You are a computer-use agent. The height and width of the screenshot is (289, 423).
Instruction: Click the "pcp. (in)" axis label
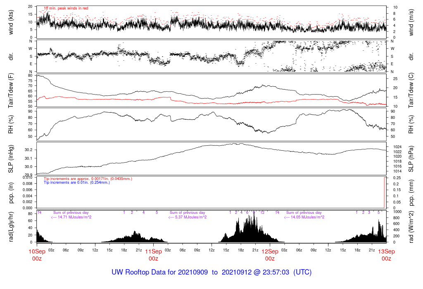point(11,193)
